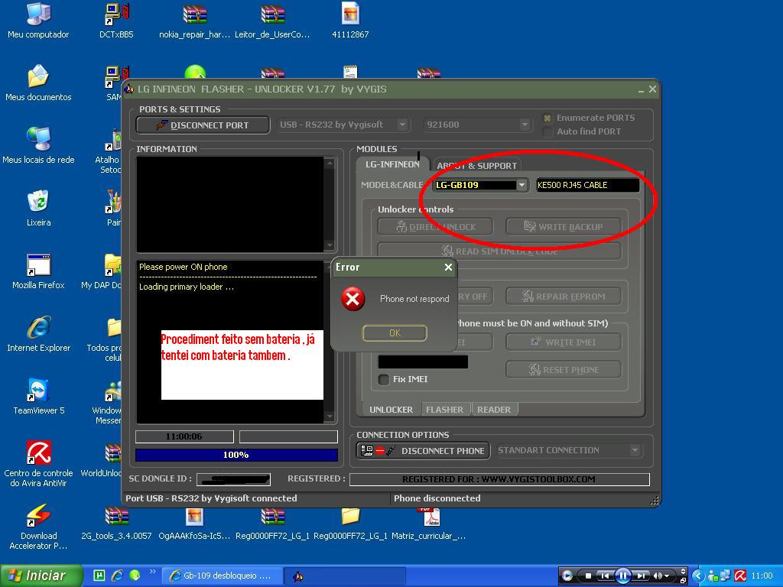Click the flasher app taskbar button
Image resolution: width=783 pixels, height=587 pixels.
click(345, 576)
